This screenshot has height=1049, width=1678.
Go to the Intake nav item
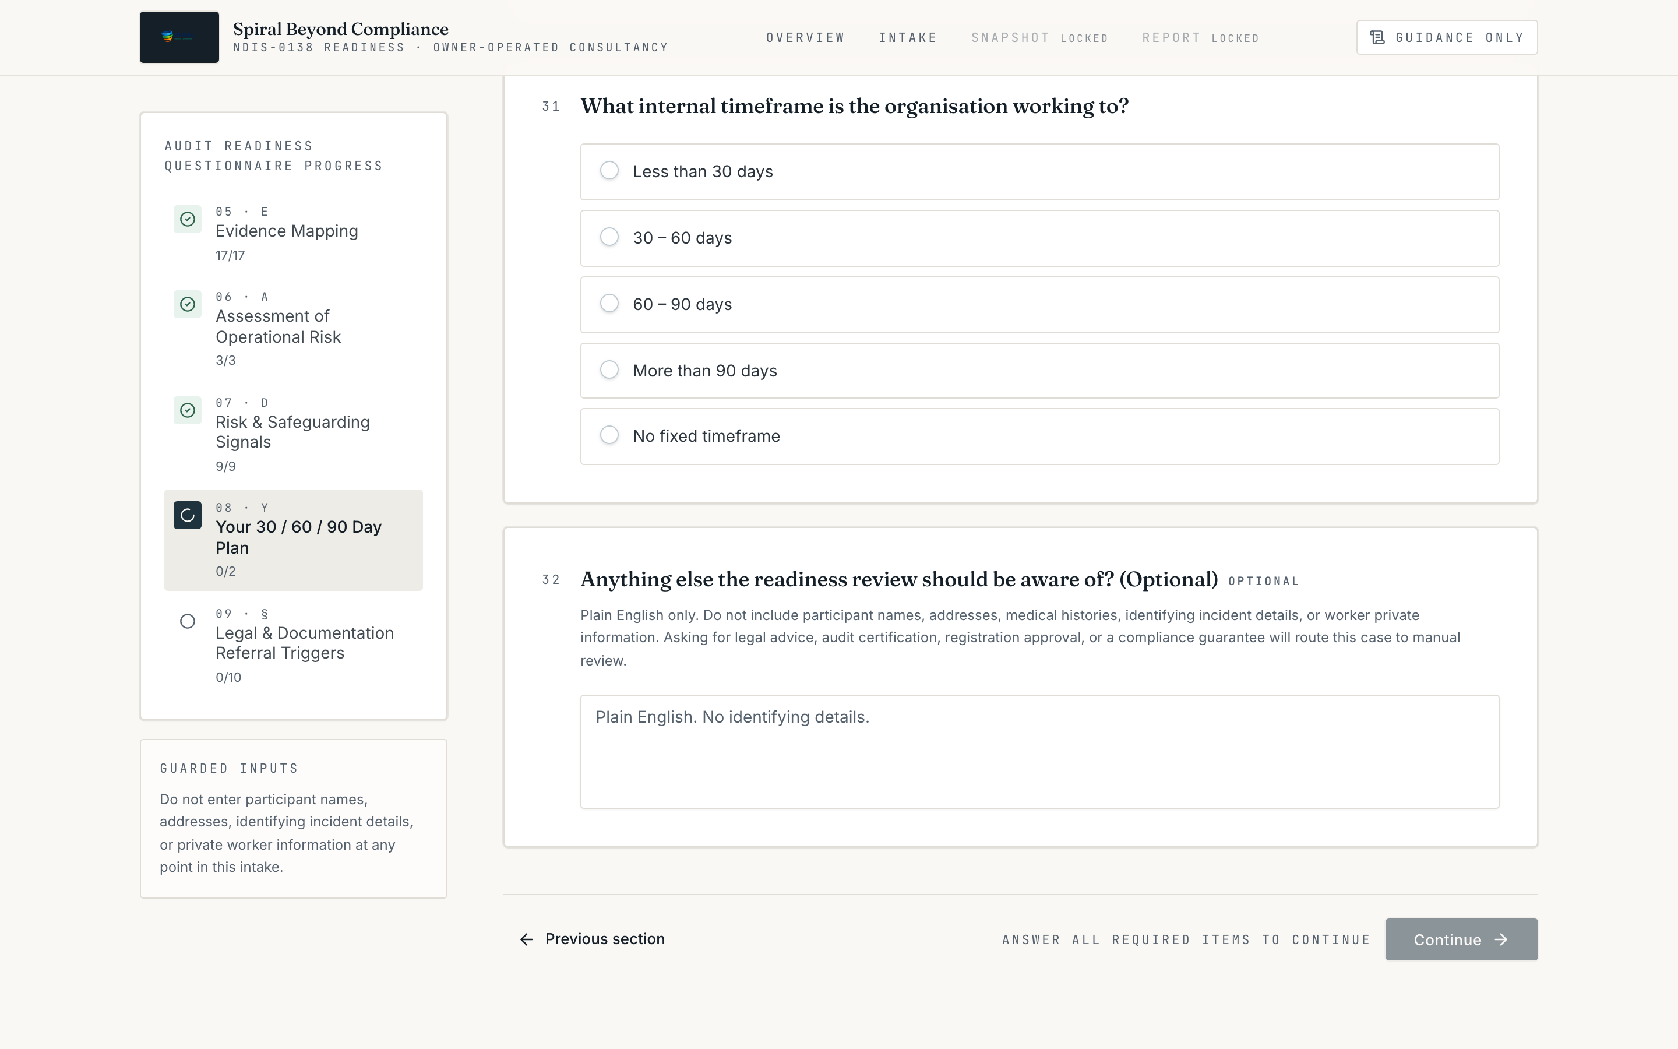coord(908,37)
